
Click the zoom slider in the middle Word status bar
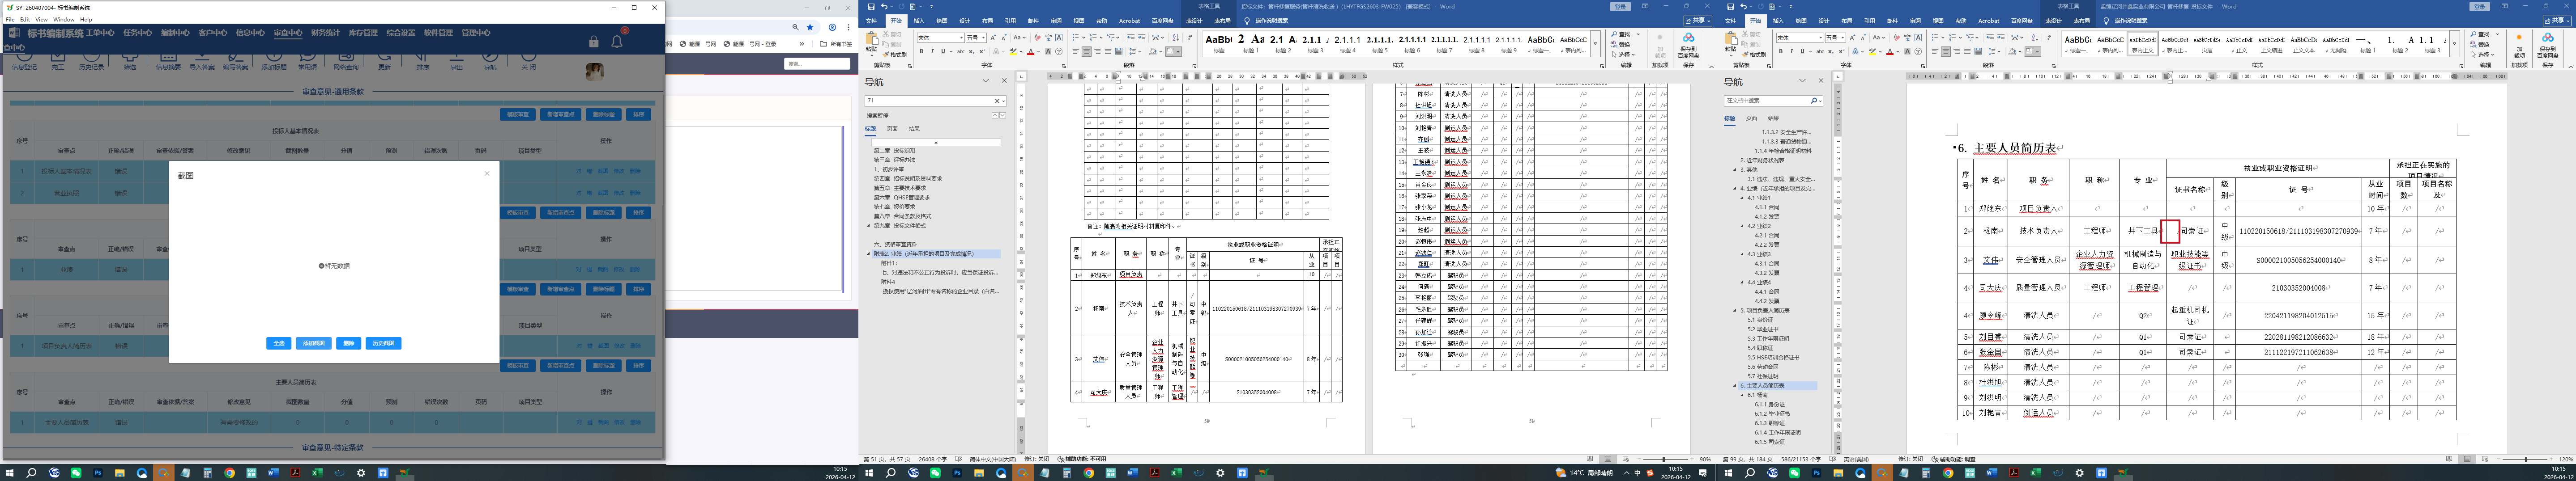click(x=1664, y=459)
